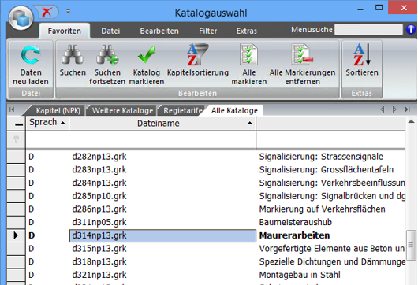Screen dimensions: 418x285
Task: Click the Suchen binoculars icon
Action: click(73, 55)
